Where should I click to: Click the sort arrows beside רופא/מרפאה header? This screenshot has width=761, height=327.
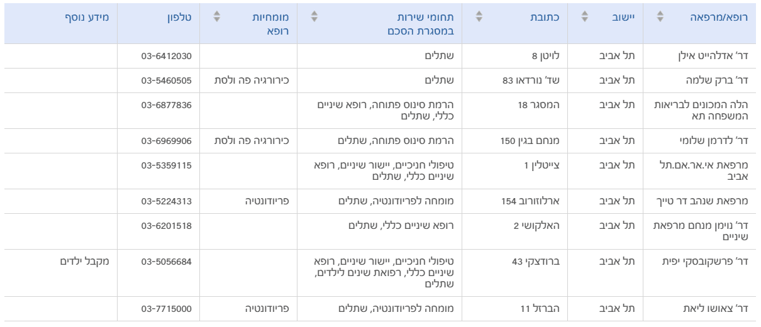[660, 18]
